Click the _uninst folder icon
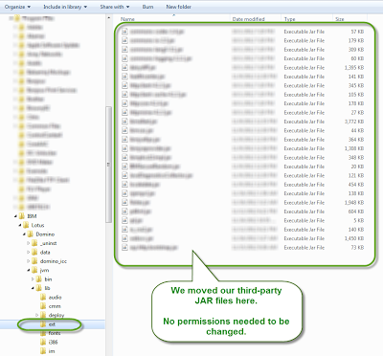This screenshot has height=356, width=383. [x=34, y=243]
